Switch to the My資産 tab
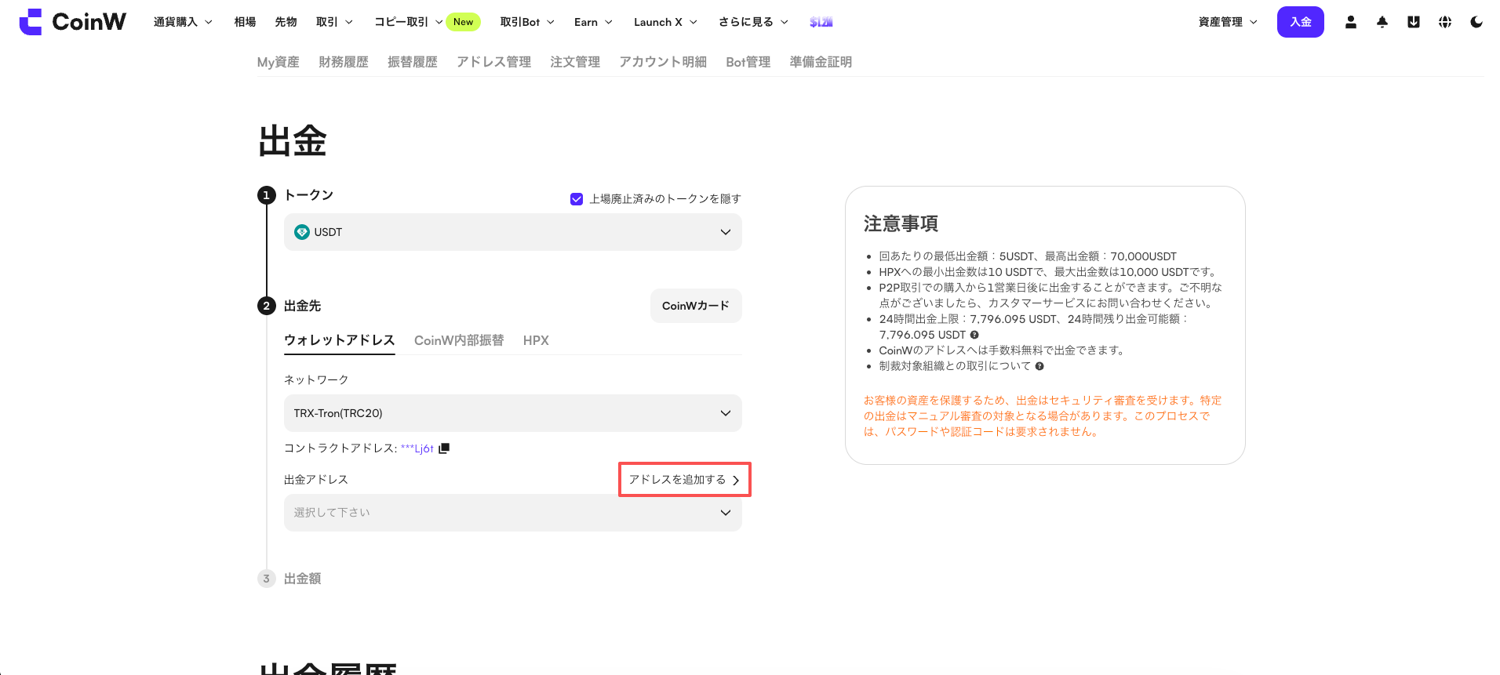The image size is (1500, 675). coord(279,62)
